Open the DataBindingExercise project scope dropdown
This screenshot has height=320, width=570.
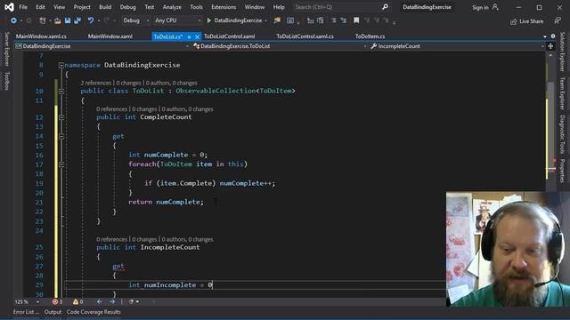102,46
